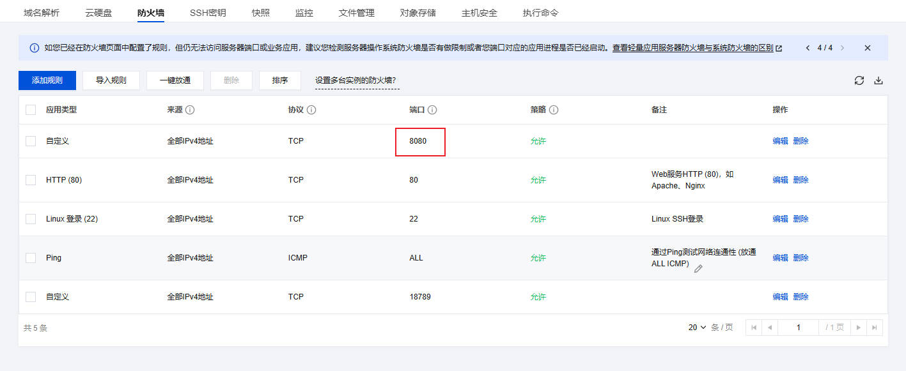The height and width of the screenshot is (371, 906).
Task: Click the download rules icon
Action: click(878, 80)
